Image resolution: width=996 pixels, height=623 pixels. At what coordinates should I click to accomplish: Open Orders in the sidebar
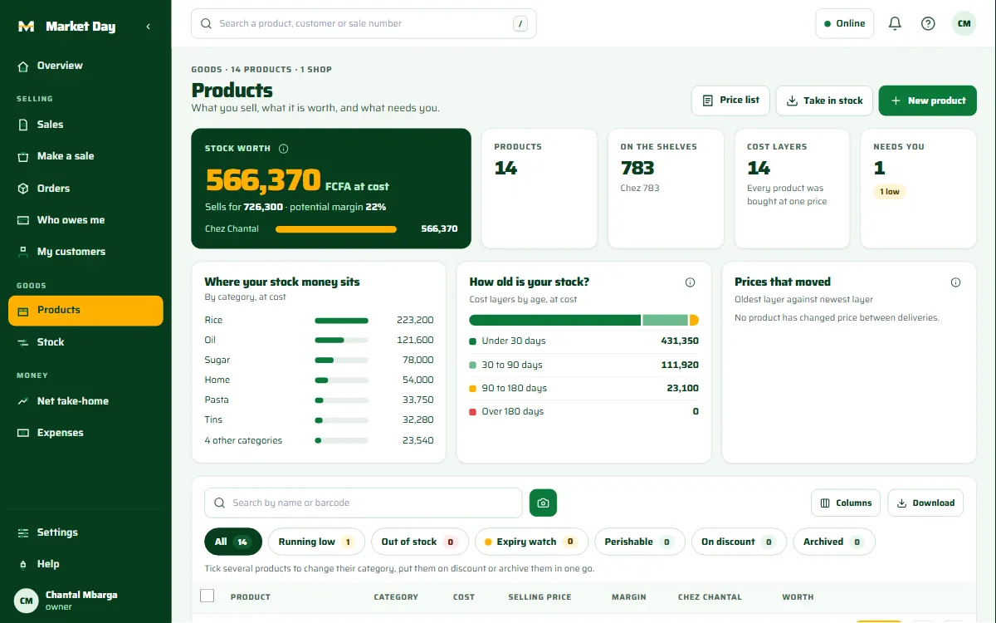pyautogui.click(x=85, y=189)
